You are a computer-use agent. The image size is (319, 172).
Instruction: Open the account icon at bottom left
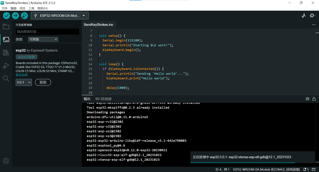(6, 161)
